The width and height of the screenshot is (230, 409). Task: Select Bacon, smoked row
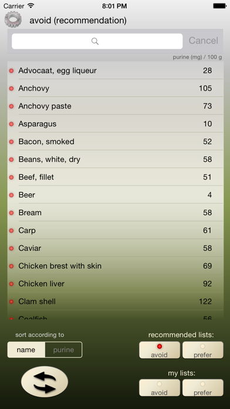[x=116, y=142]
